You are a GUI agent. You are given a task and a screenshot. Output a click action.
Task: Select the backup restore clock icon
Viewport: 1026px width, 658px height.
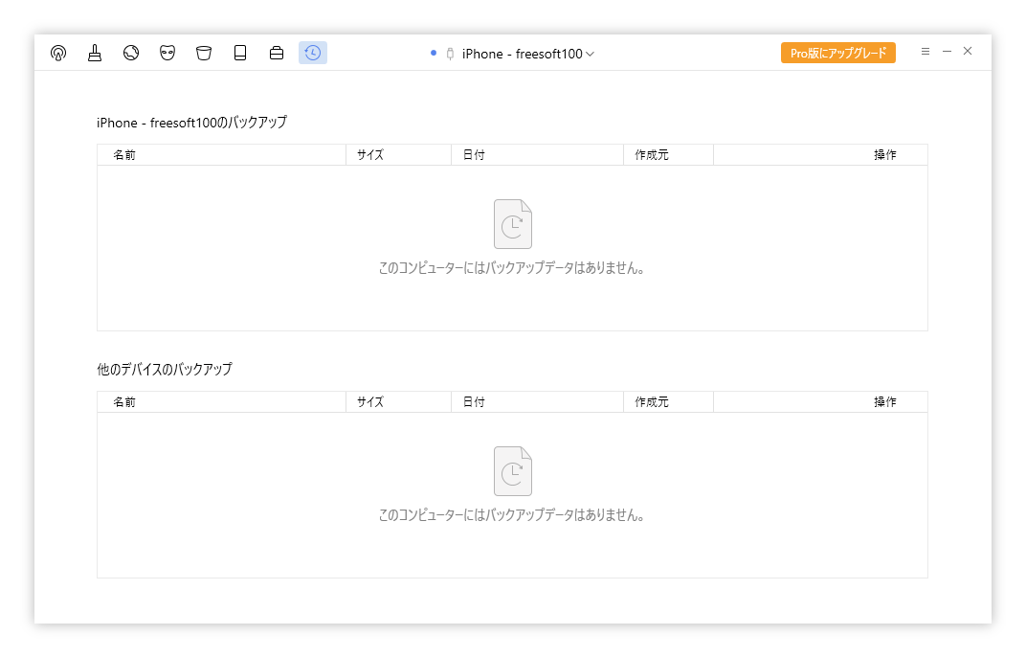[x=313, y=53]
